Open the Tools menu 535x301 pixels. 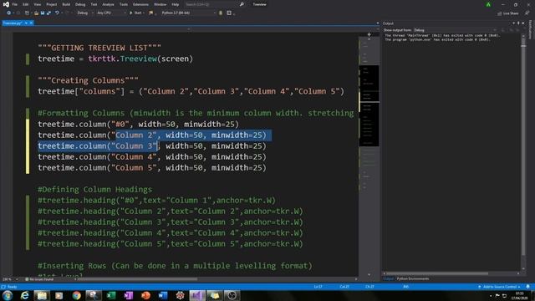coord(124,4)
